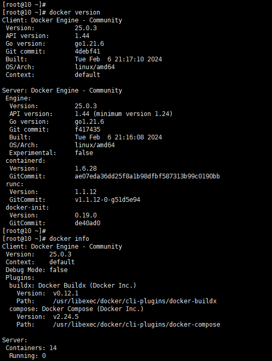The height and width of the screenshot is (361, 272).
Task: Click the docker-init GitCommit de40ad0
Action: point(88,223)
